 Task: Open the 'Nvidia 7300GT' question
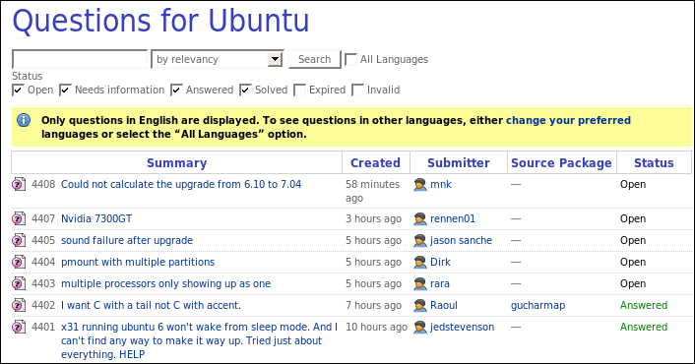[x=96, y=218]
